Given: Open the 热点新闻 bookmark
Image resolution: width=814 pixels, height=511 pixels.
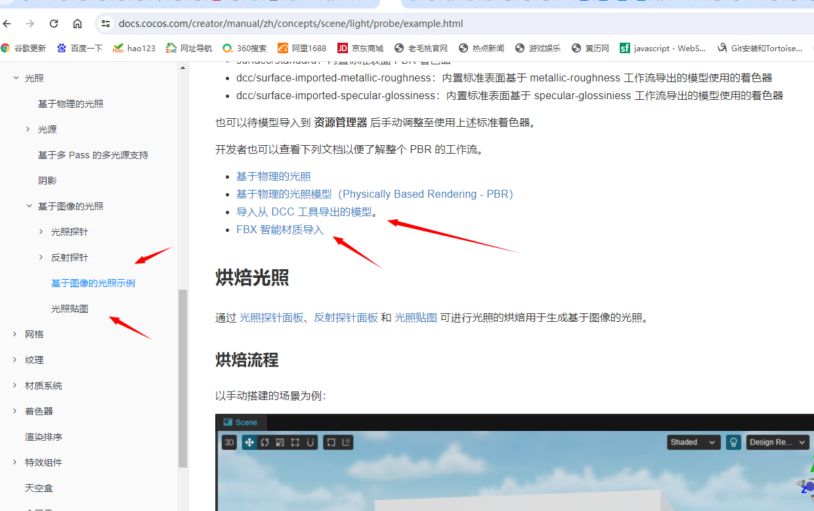Looking at the screenshot, I should [482, 48].
